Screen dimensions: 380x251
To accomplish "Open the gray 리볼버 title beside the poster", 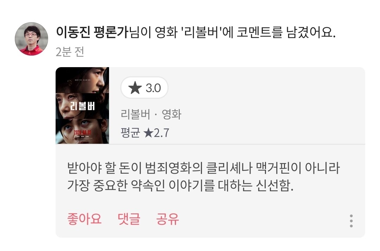I will pyautogui.click(x=135, y=114).
